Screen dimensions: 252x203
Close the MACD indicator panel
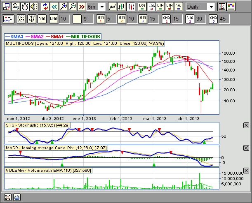[x=246, y=147]
